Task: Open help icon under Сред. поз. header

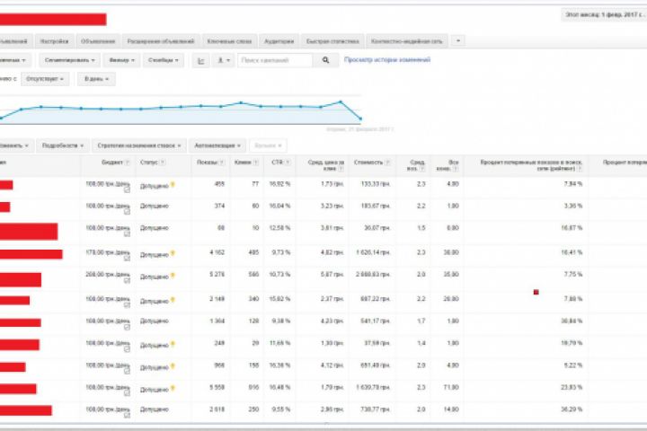Action: (421, 169)
